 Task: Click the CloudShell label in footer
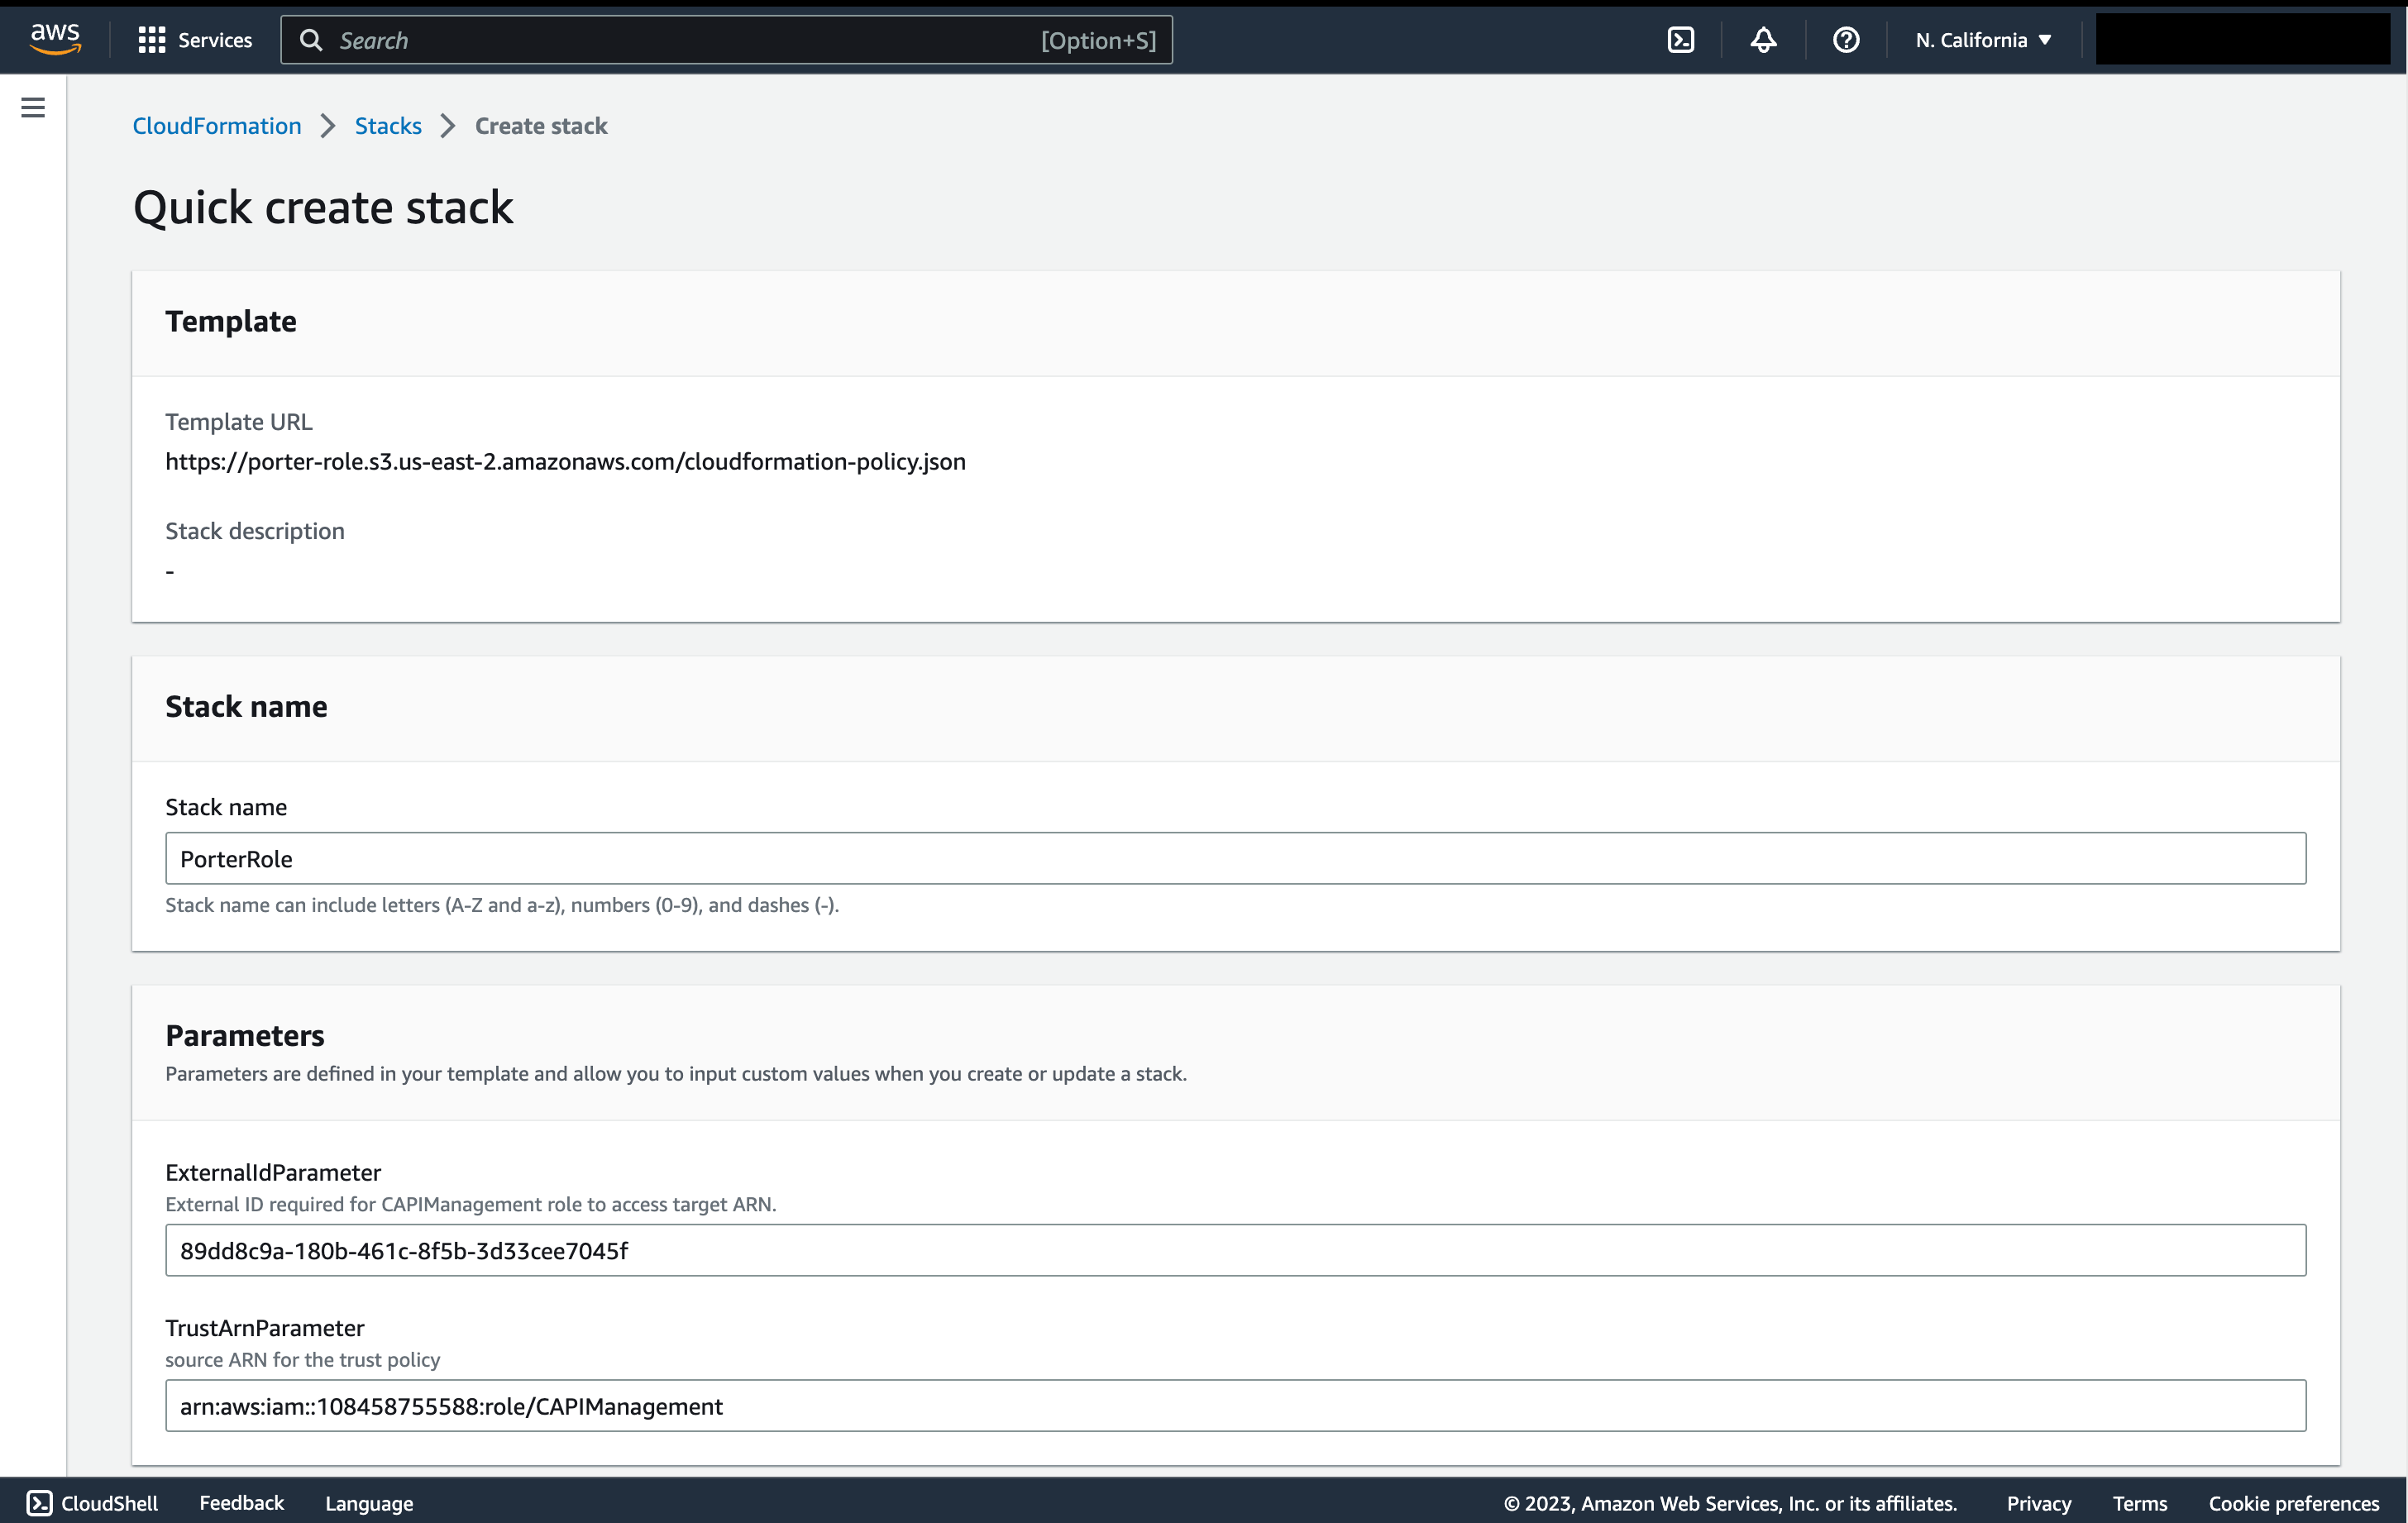point(110,1503)
